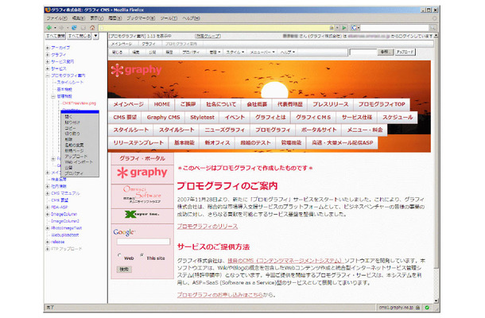Select the Web radio button
Viewport: 485px width, 318px height.
[119, 255]
